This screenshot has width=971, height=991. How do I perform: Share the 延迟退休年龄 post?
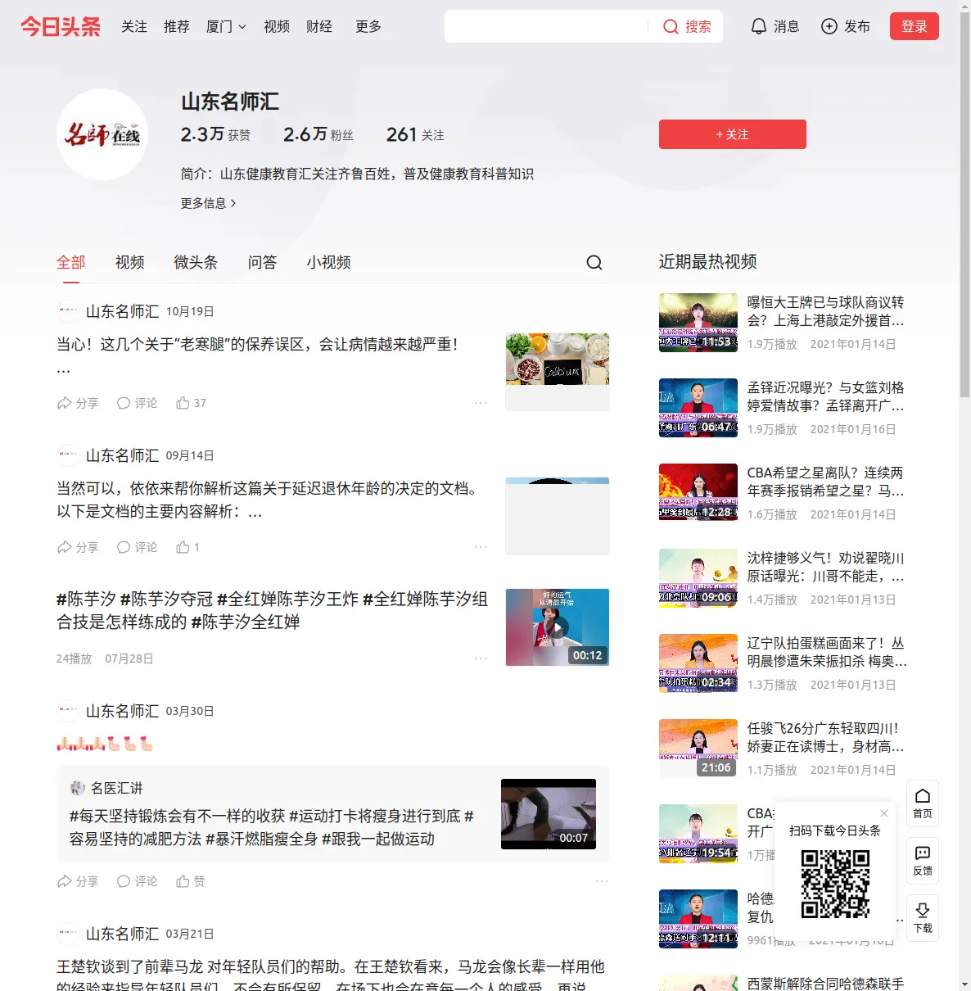pyautogui.click(x=78, y=547)
